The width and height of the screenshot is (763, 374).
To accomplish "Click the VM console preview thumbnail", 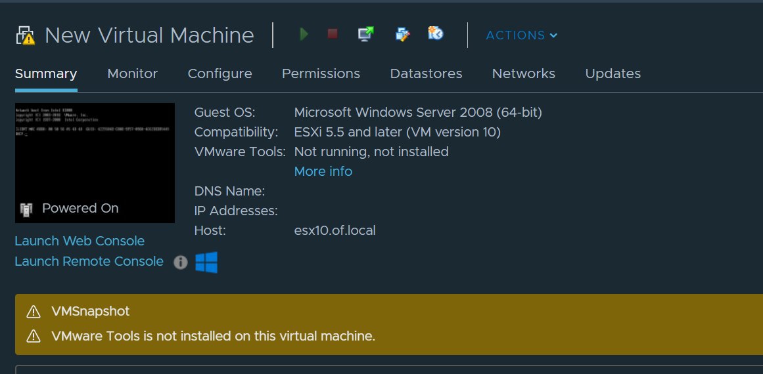I will click(95, 163).
